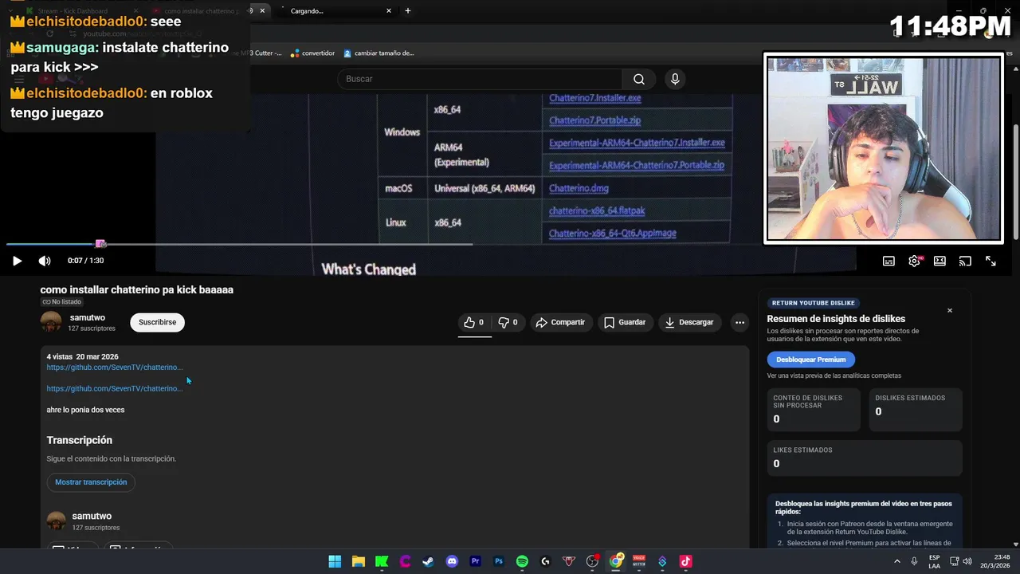This screenshot has height=574, width=1020.
Task: Click Chatterino7.Portable.zip link in video
Action: (595, 120)
